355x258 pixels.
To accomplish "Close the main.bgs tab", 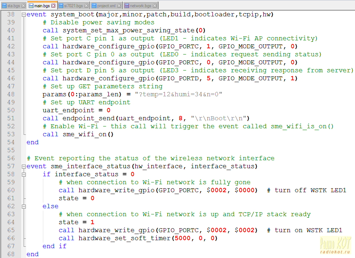I will [53, 6].
